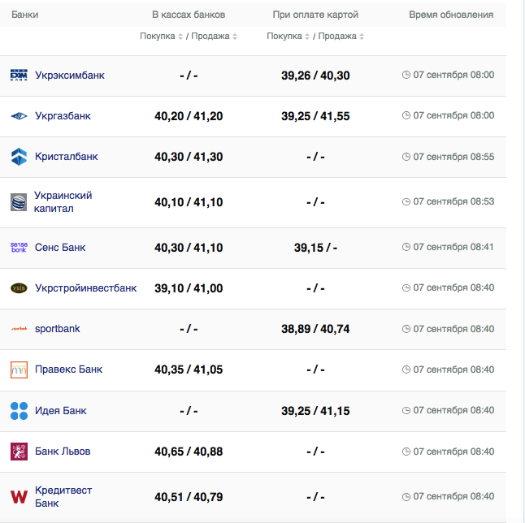Open the Кристалбанк bank link
This screenshot has height=523, width=525.
[x=66, y=157]
